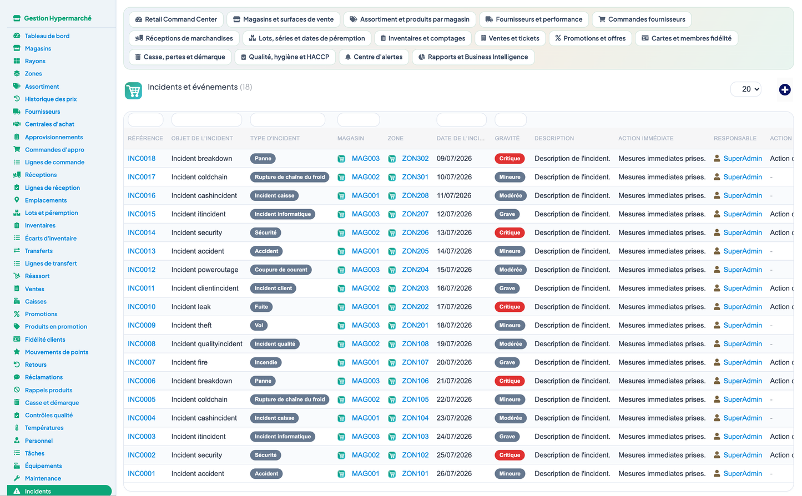The width and height of the screenshot is (802, 496).
Task: Click the Gestion Hypermarché store logo icon
Action: (17, 18)
